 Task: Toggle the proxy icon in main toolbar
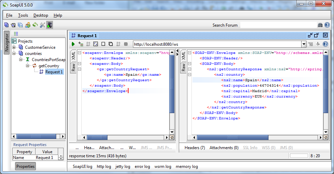tap(50, 25)
